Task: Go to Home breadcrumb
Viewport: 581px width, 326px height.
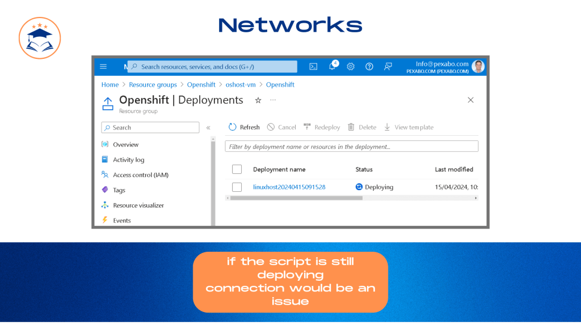Action: click(x=110, y=85)
